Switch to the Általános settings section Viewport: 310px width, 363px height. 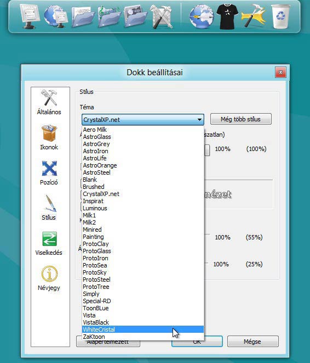tap(49, 102)
